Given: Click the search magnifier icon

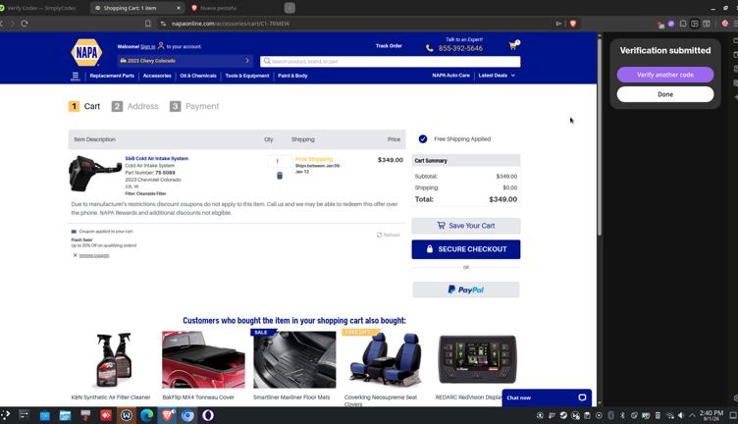Looking at the screenshot, I should [x=267, y=61].
